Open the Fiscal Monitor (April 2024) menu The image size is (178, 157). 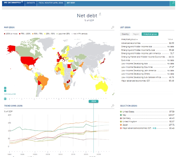click(50, 3)
